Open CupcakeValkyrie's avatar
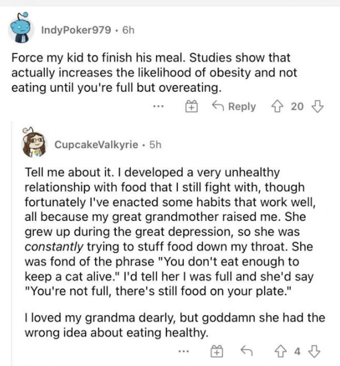Image resolution: width=340 pixels, height=366 pixels. [34, 143]
